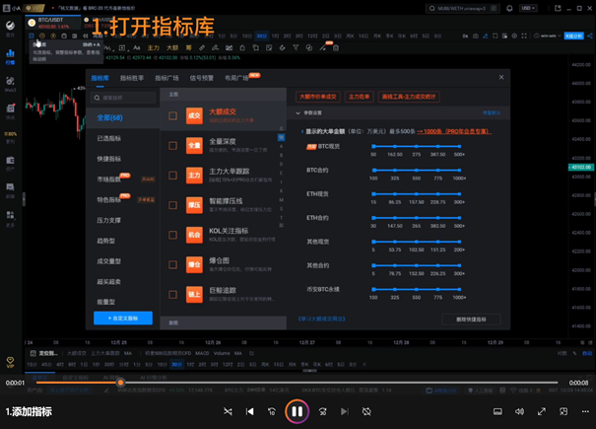Tick the 巨鲸追踪 indicator checkbox
This screenshot has width=596, height=429.
172,295
